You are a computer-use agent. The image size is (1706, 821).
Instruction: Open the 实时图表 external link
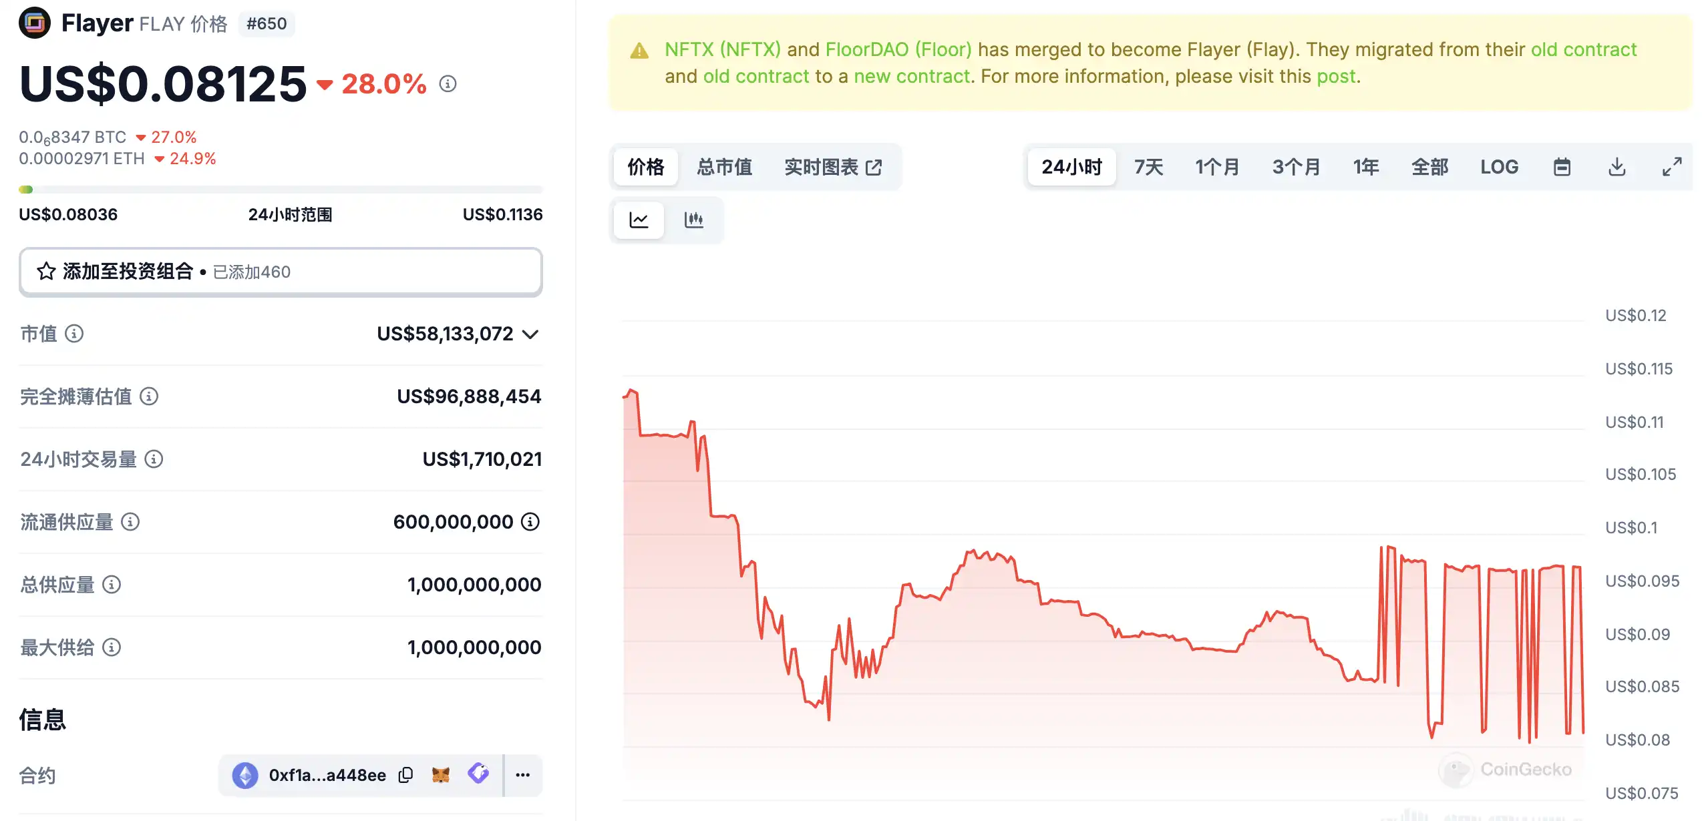click(x=832, y=167)
